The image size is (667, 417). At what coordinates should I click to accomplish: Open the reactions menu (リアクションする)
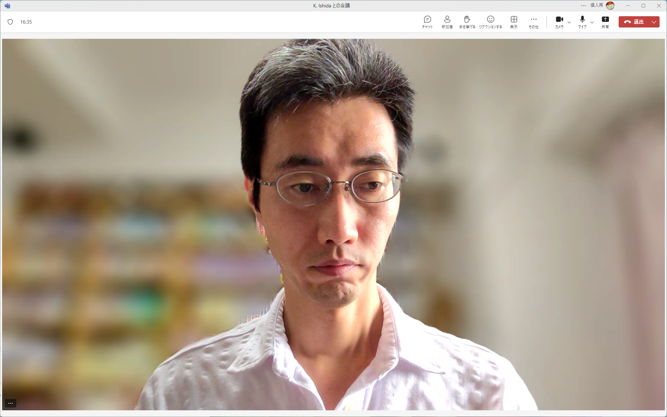491,22
